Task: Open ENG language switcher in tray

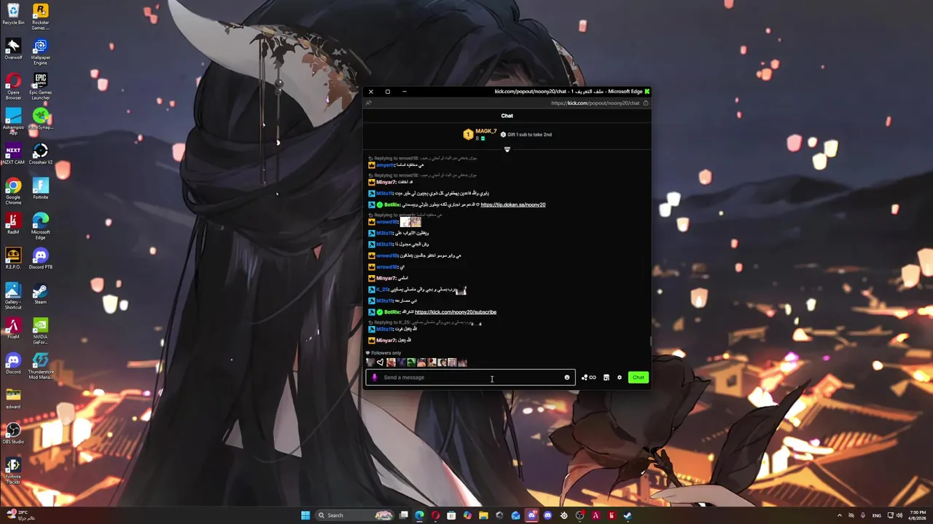Action: tap(876, 515)
